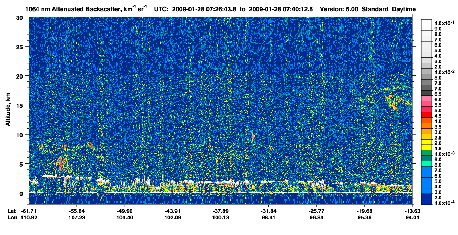Click latitude value -25.77
The height and width of the screenshot is (235, 458).
tap(316, 211)
